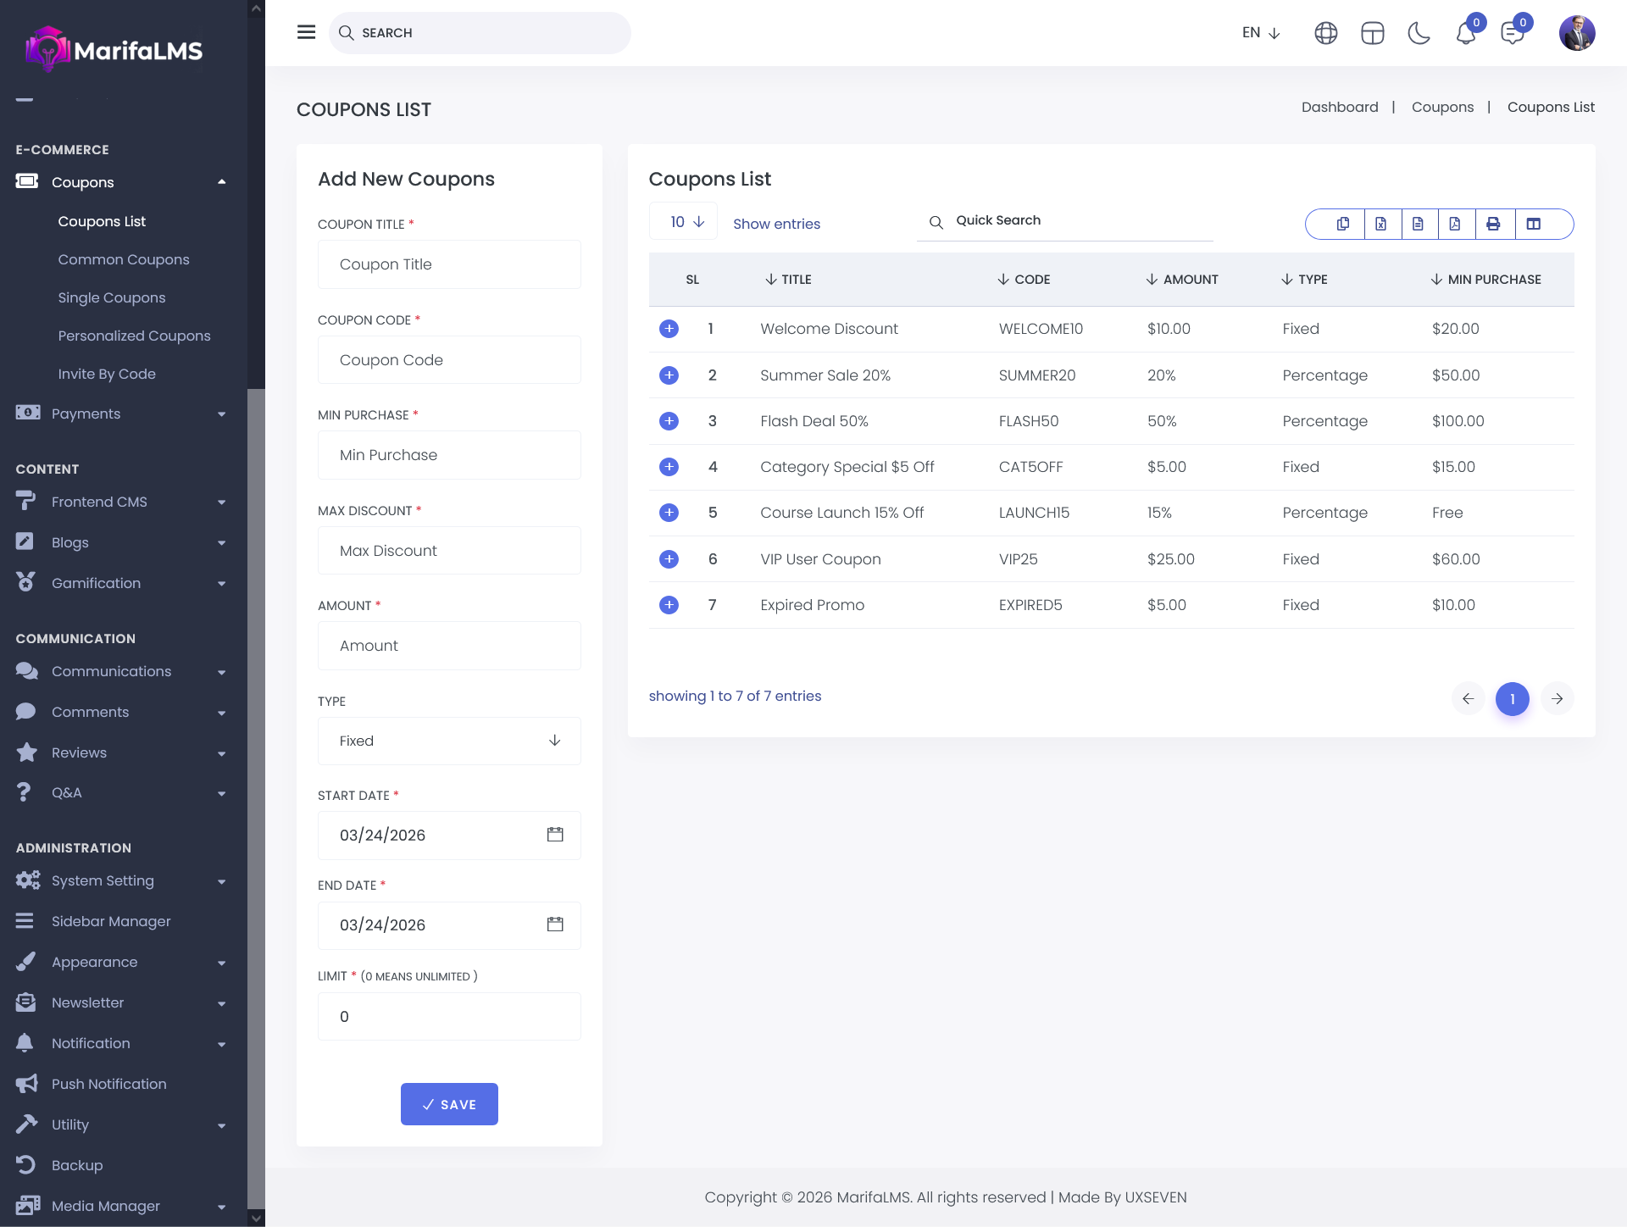Go to Personalized Coupons in sidebar
The image size is (1627, 1227).
click(x=134, y=336)
